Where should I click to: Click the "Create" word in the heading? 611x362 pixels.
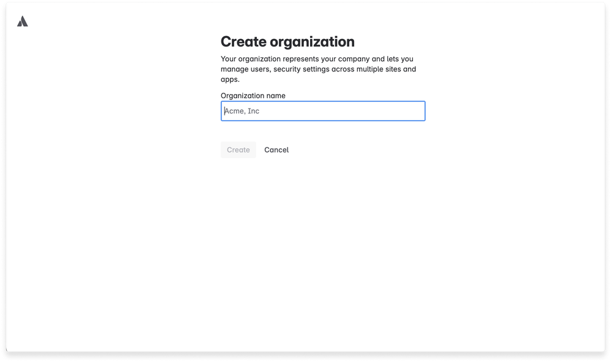243,42
